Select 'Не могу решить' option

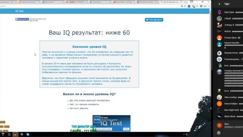tap(68, 108)
